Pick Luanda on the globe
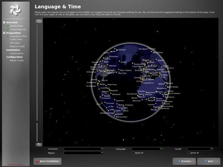This screenshot has height=167, width=223. tap(151, 104)
